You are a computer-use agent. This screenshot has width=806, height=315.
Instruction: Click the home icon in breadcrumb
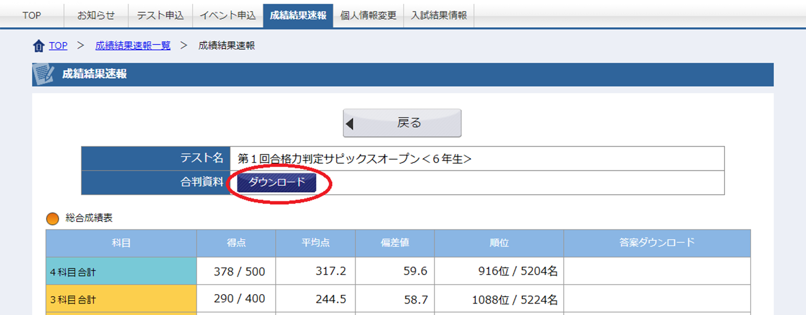point(39,46)
